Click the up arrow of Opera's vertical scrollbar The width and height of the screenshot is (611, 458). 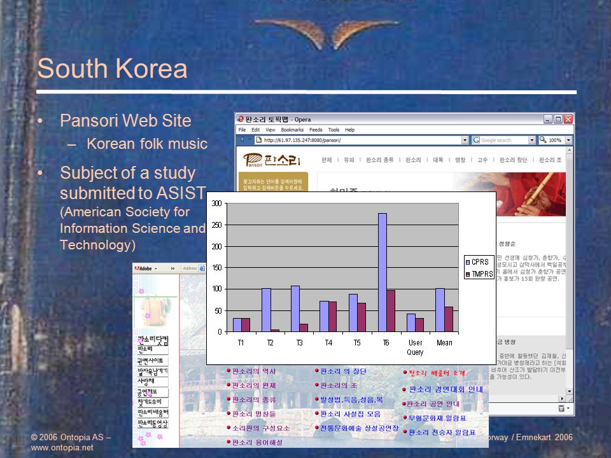click(x=569, y=150)
